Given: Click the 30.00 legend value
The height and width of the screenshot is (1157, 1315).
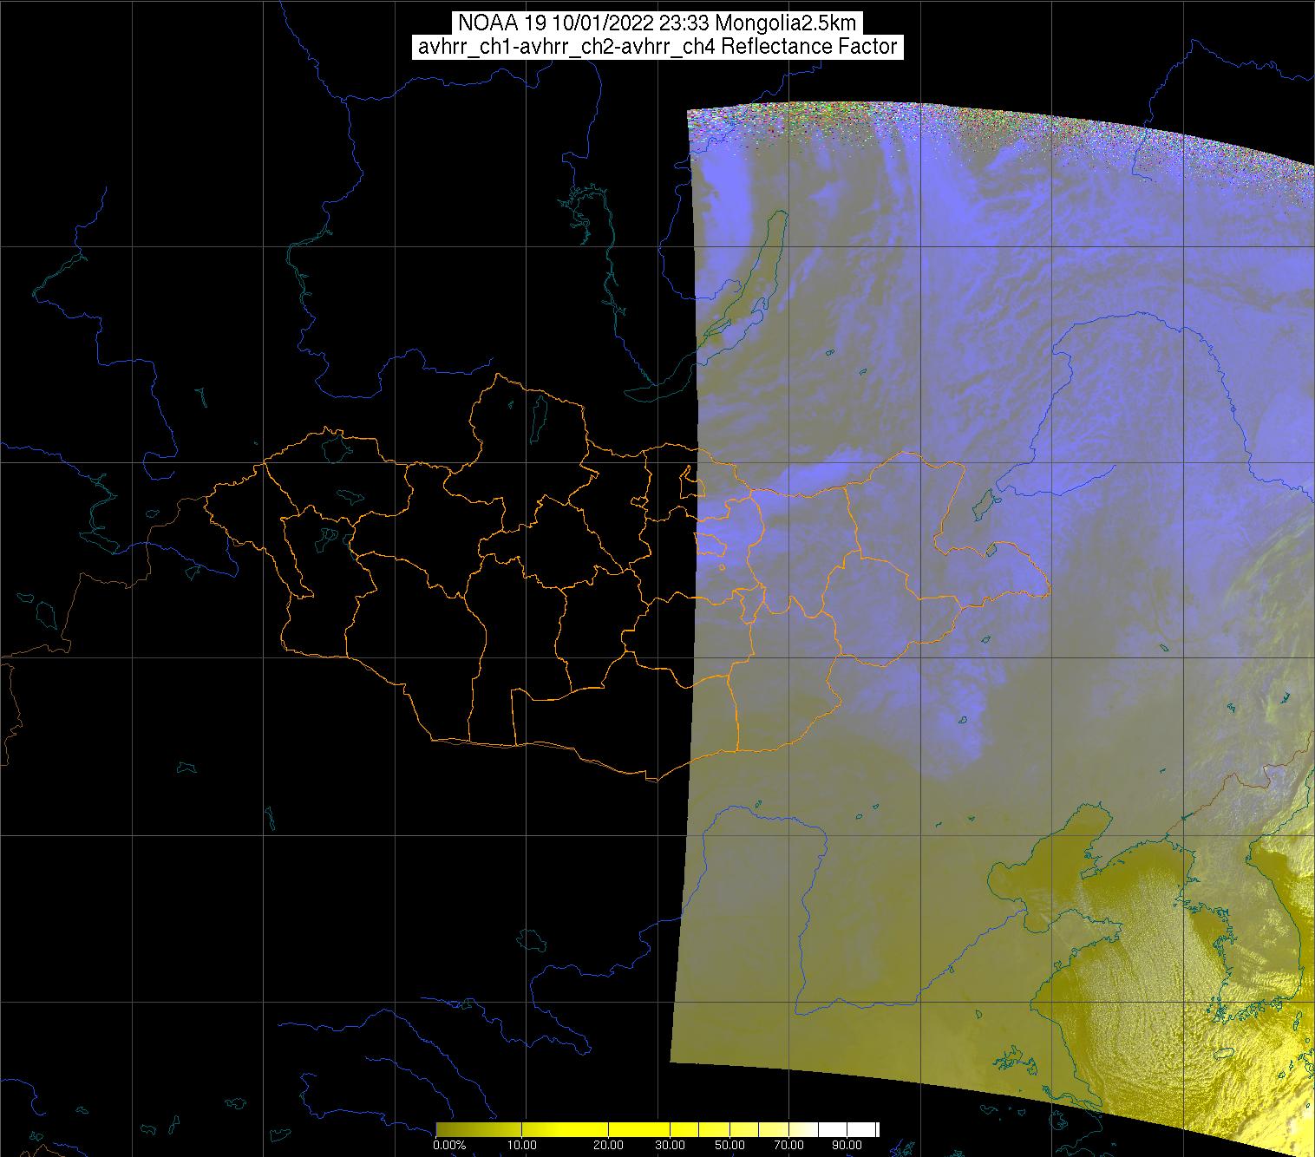Looking at the screenshot, I should click(671, 1145).
